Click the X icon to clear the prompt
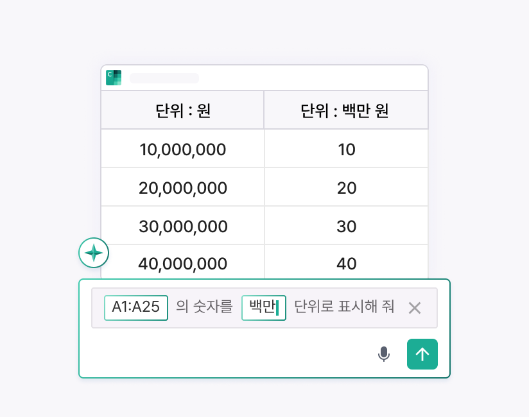This screenshot has width=529, height=417. pos(415,308)
